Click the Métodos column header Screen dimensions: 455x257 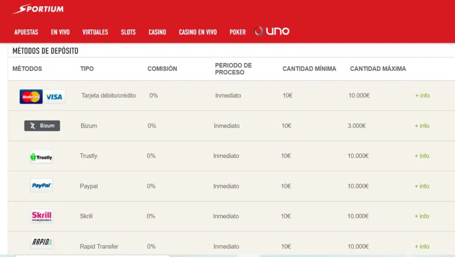pos(27,69)
